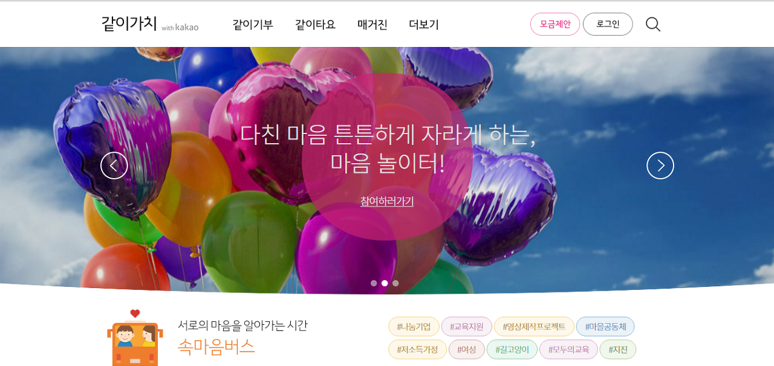
Task: Open the 같이기부 menu
Action: 253,25
